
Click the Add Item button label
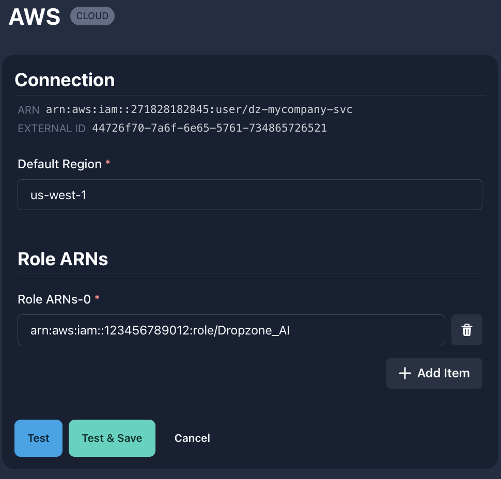pos(443,373)
